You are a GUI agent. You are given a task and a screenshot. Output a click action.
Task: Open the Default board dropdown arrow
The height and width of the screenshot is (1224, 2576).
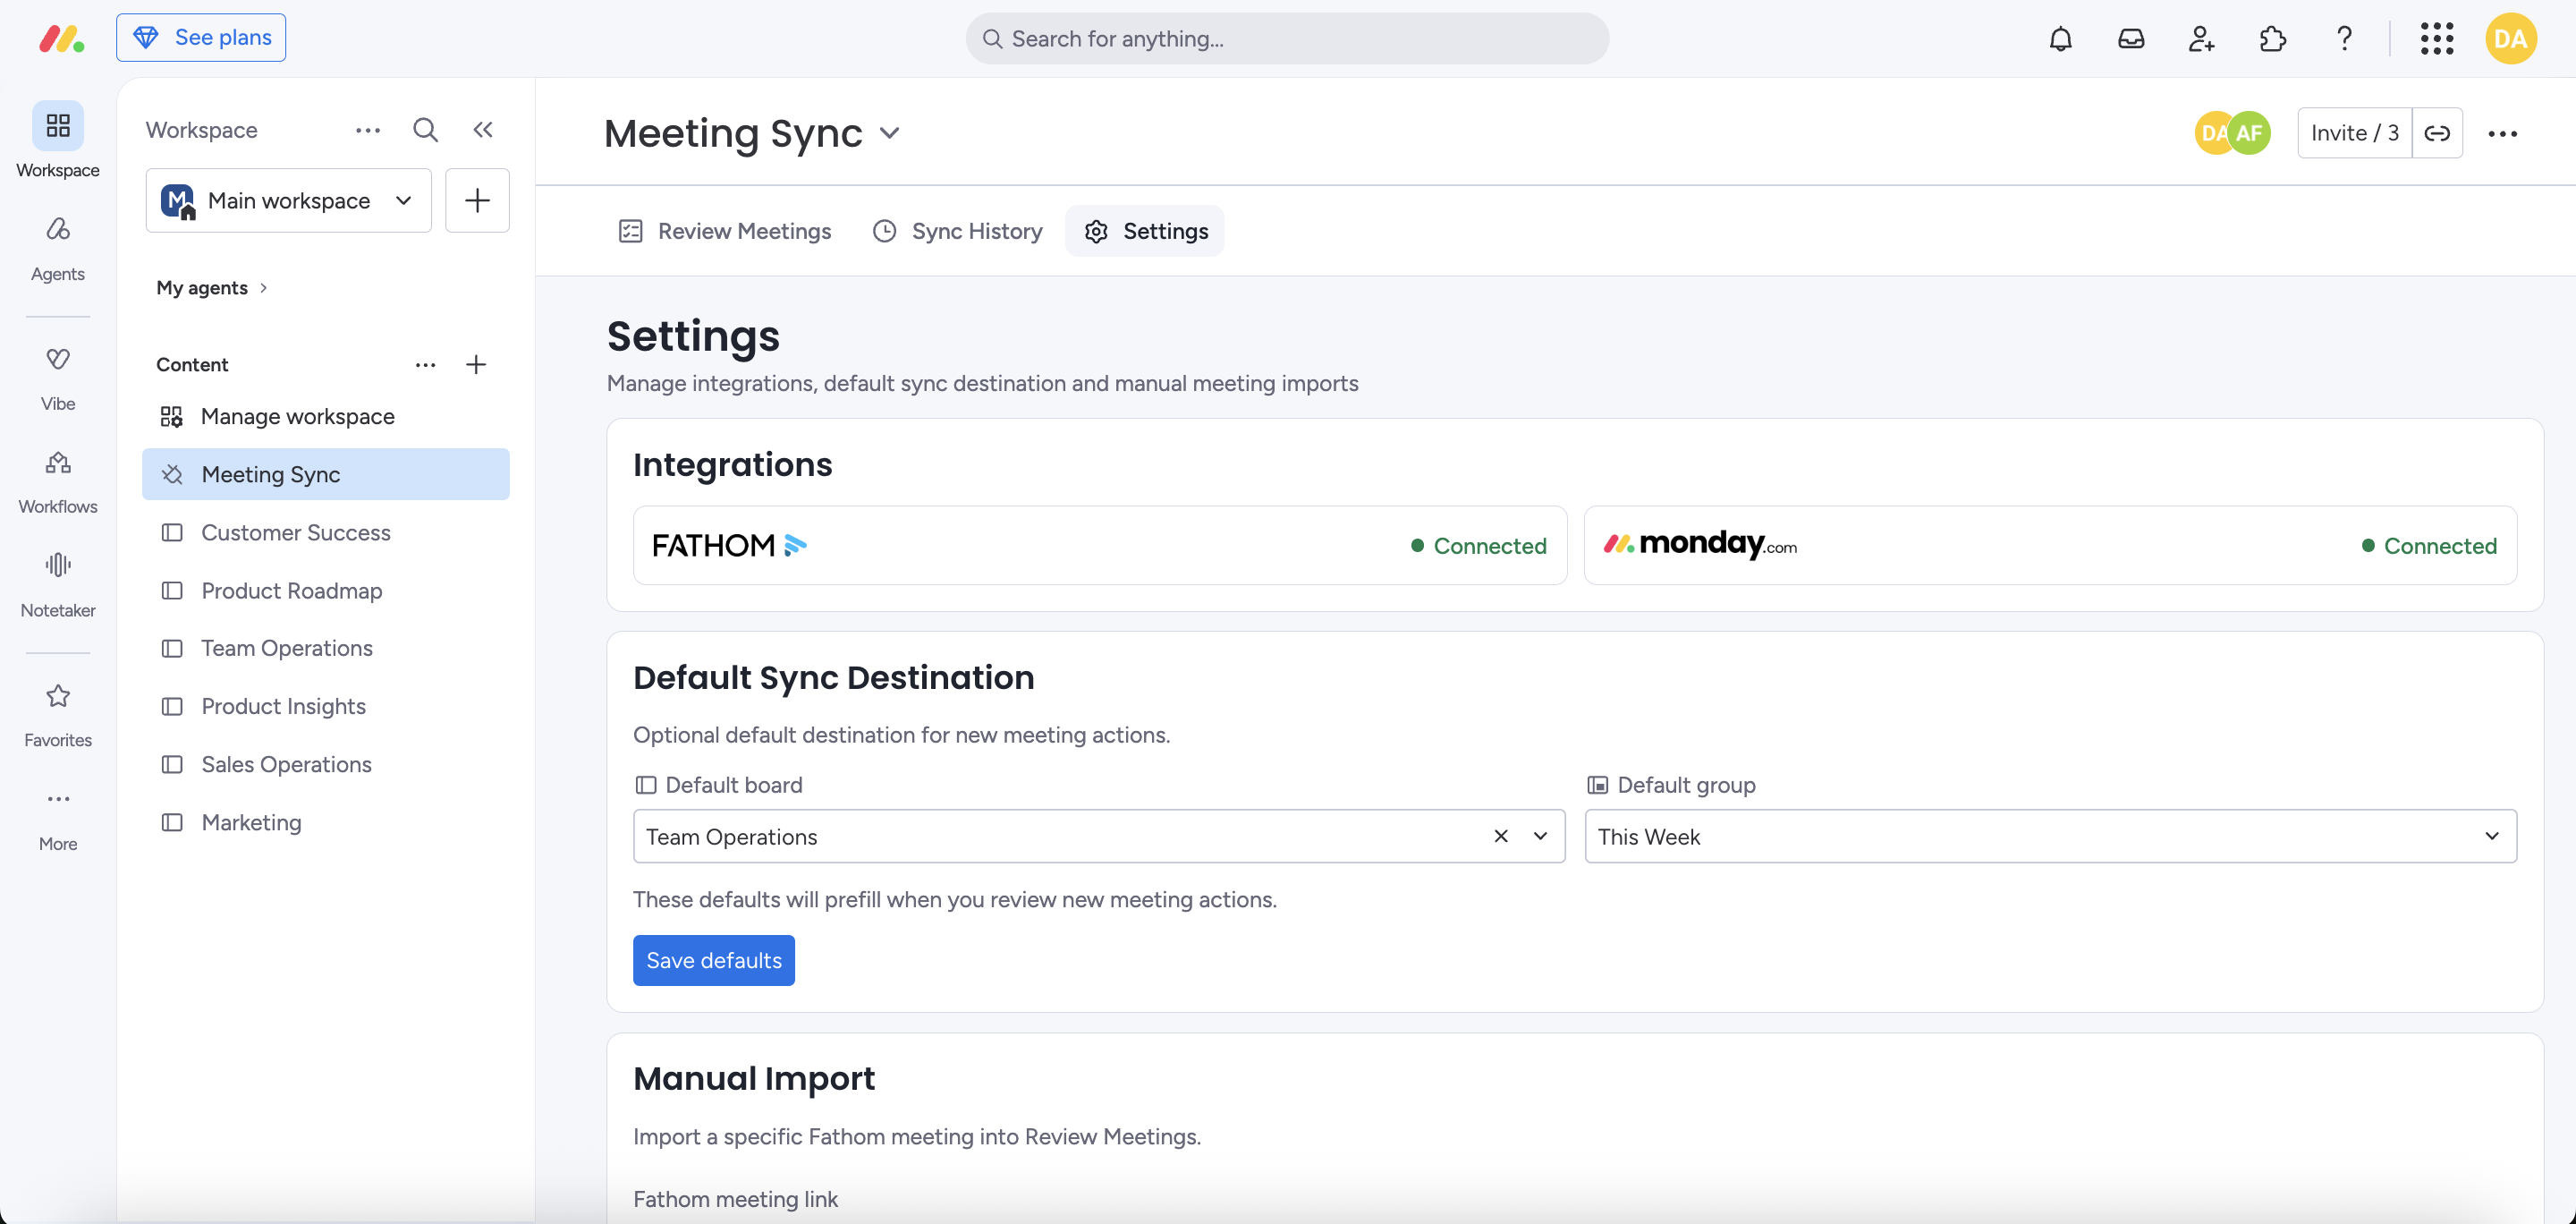(1540, 836)
